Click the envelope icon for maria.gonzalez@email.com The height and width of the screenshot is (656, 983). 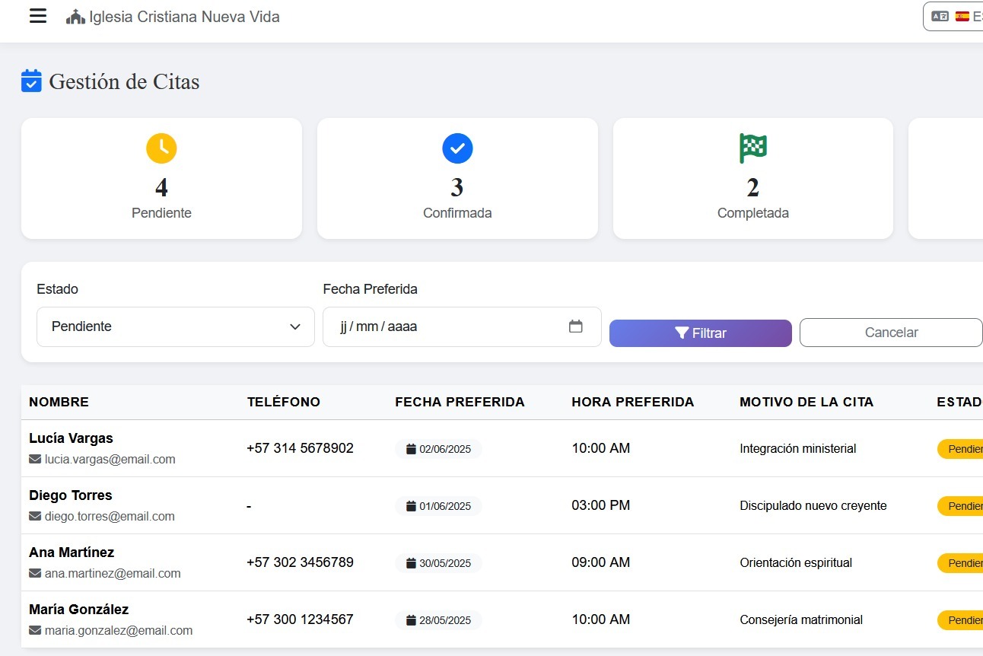[35, 630]
